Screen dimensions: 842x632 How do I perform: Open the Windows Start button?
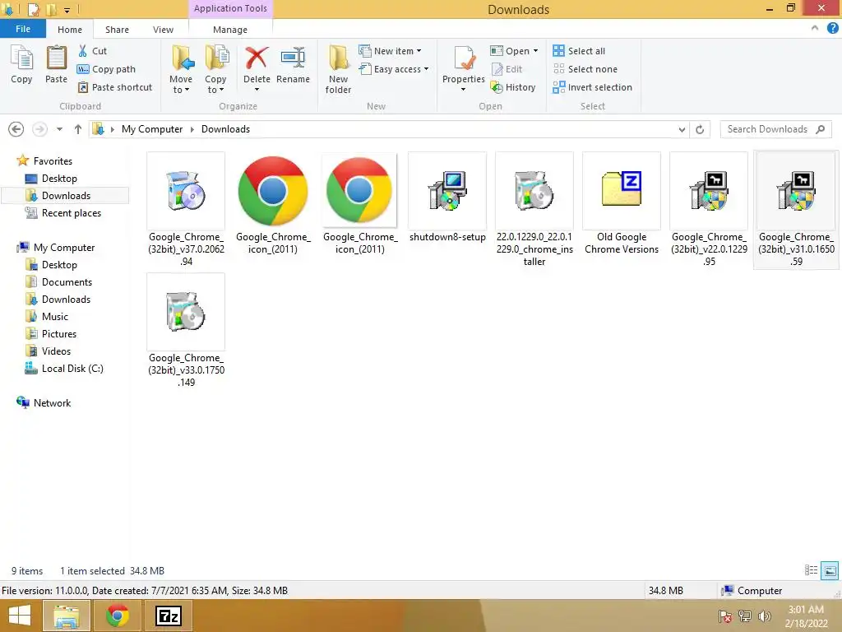[x=20, y=616]
